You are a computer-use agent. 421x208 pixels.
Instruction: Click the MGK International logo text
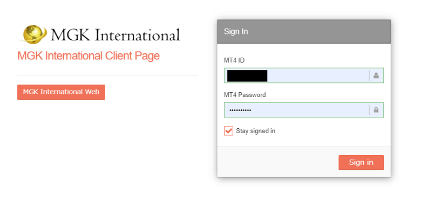tap(115, 35)
